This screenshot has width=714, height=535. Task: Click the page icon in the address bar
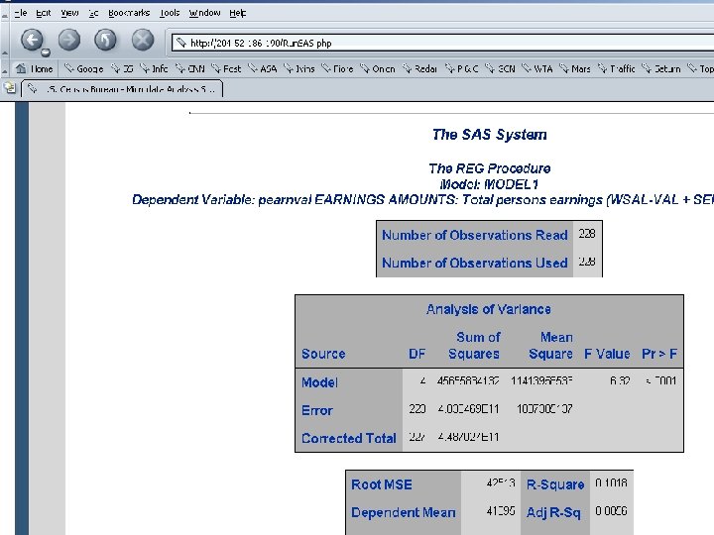coord(181,43)
